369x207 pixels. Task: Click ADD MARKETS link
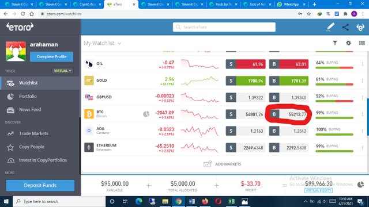(x=223, y=164)
